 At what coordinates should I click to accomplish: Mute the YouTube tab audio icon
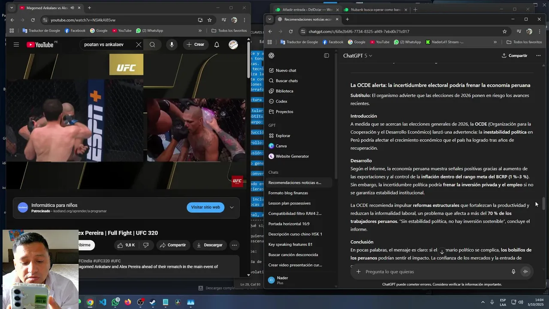[x=72, y=8]
